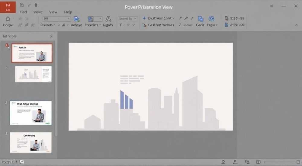The height and width of the screenshot is (166, 302).
Task: Click the Cgnts label
Action: 108,25
